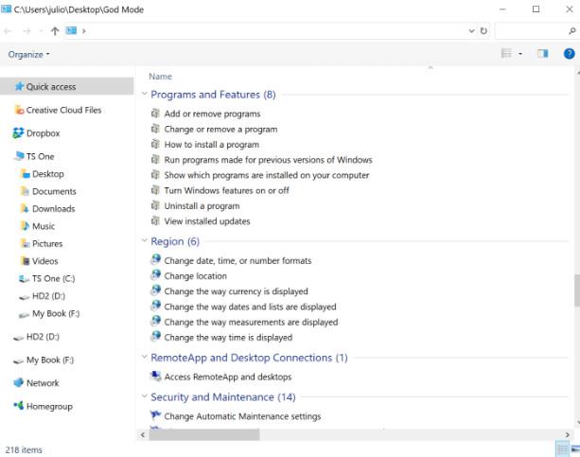This screenshot has height=457, width=580.
Task: Switch to details view in the status bar
Action: pos(562,449)
